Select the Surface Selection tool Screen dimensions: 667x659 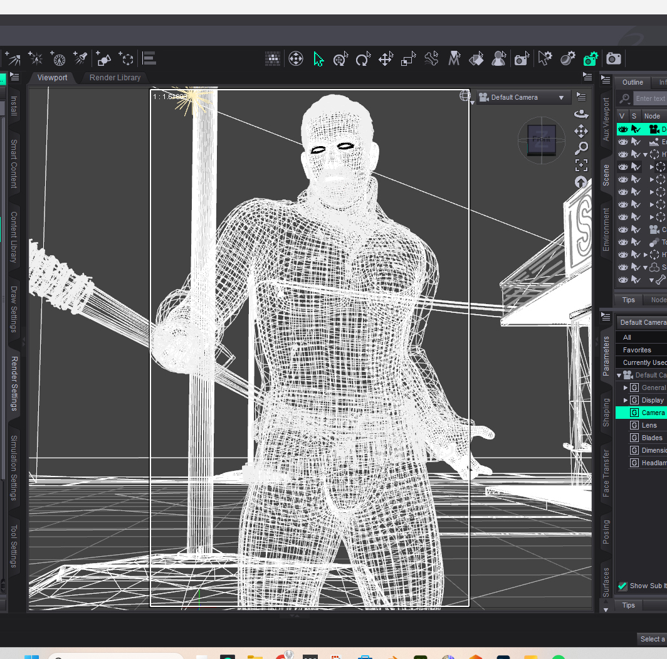[476, 59]
